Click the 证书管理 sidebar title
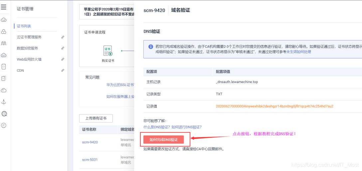The image size is (362, 171). pos(25,9)
